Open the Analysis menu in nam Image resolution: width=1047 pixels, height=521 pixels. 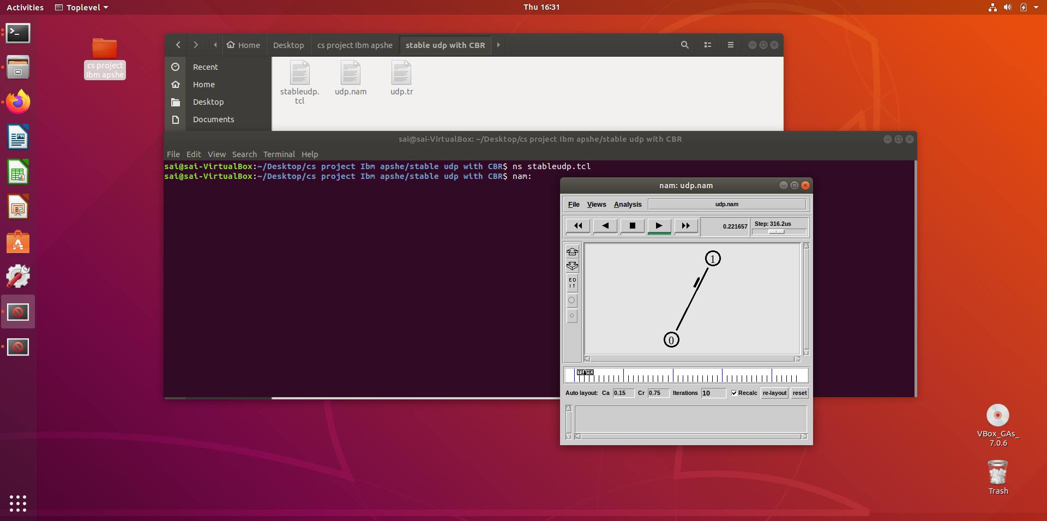point(627,204)
